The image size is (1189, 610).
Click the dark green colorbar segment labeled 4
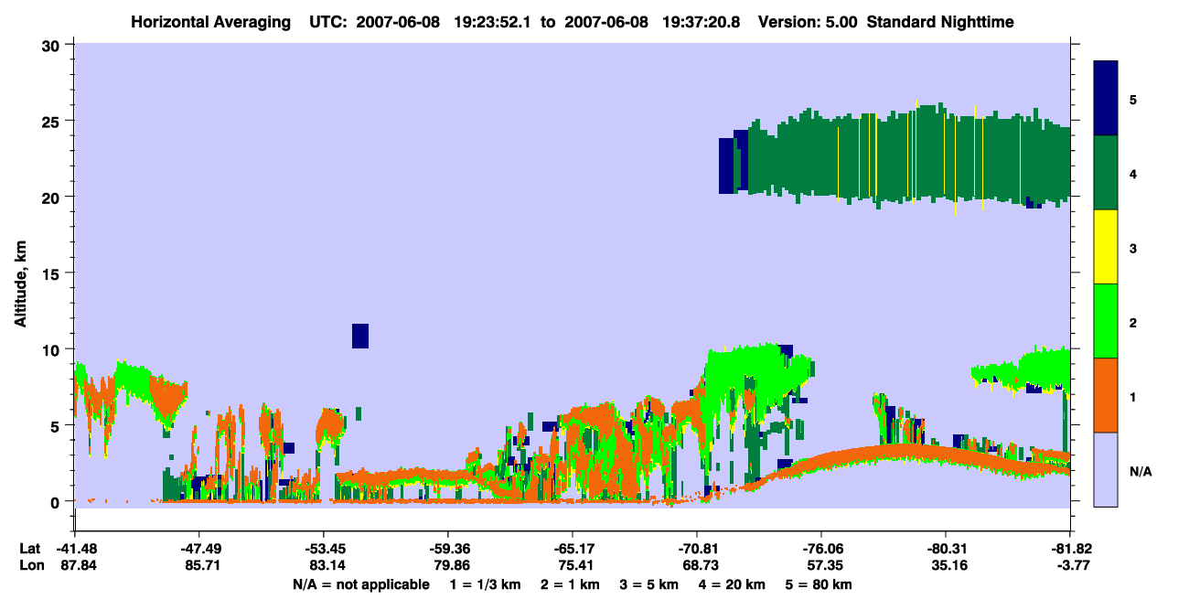click(1106, 173)
